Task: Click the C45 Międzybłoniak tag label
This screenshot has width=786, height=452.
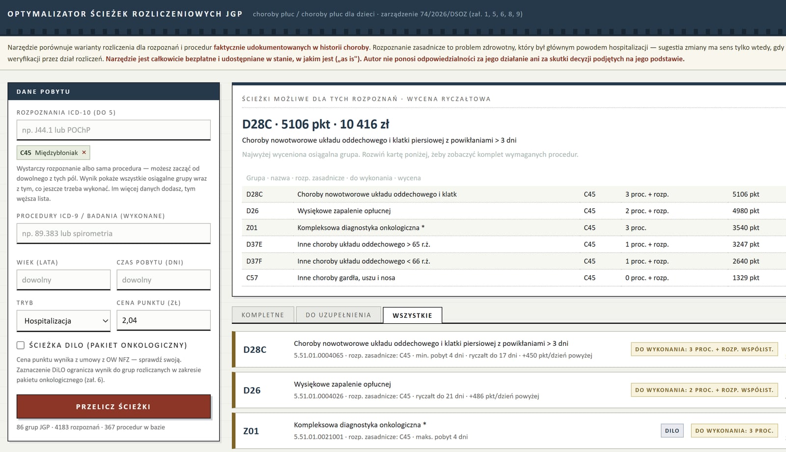Action: (49, 153)
